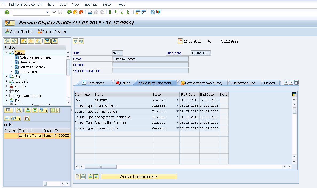This screenshot has height=188, width=317.
Task: Click the Print icon in toolbar
Action: (90, 13)
